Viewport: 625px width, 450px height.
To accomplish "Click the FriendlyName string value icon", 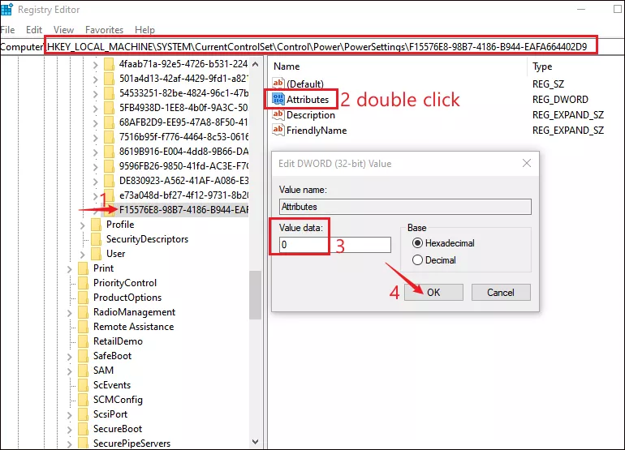I will tap(278, 130).
